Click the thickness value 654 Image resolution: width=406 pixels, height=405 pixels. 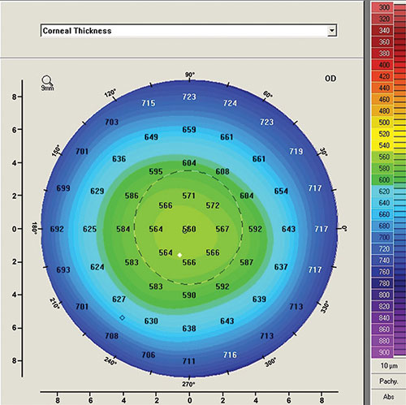(281, 192)
